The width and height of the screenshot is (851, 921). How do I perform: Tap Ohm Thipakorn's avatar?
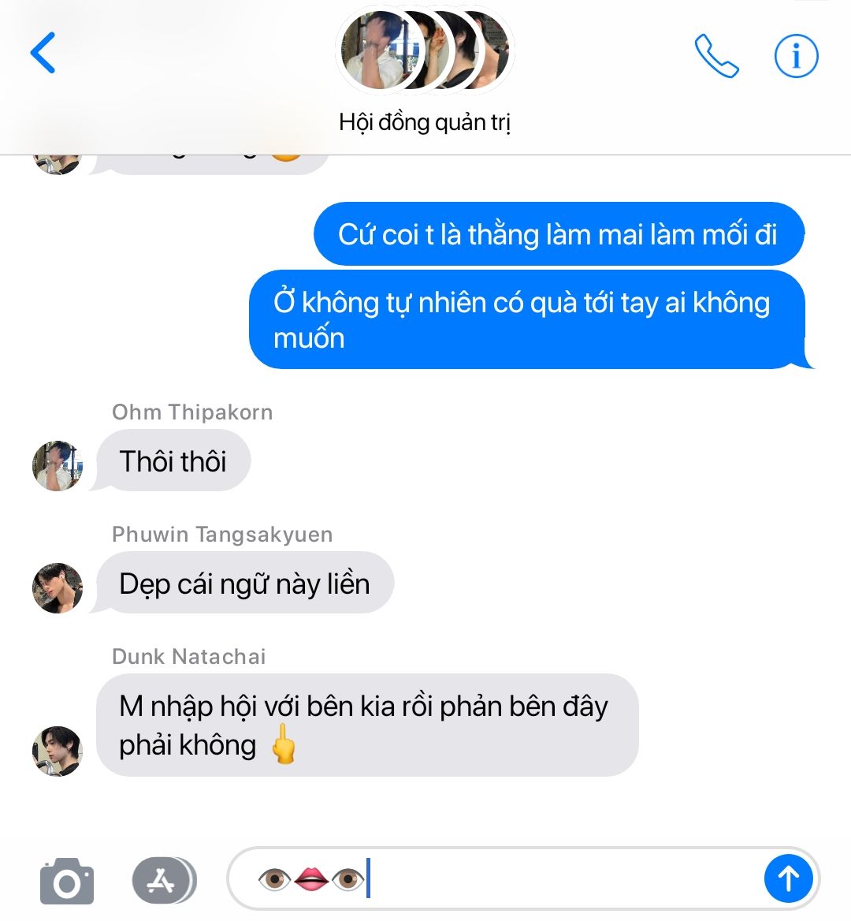[x=57, y=466]
